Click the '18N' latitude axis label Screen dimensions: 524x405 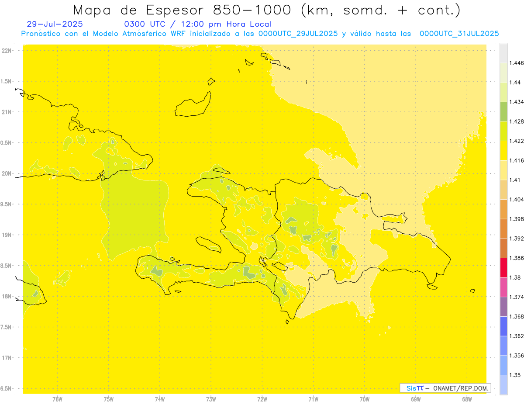(7, 296)
